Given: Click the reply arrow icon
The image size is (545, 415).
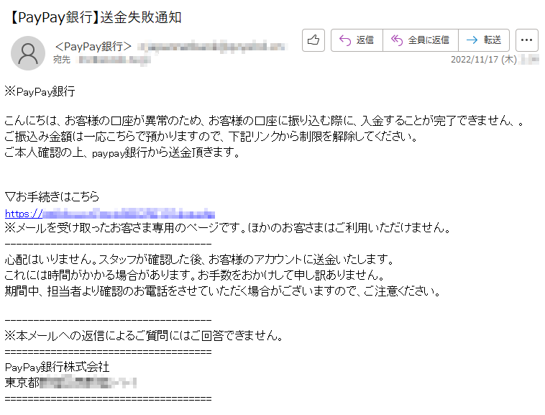Looking at the screenshot, I should pos(345,40).
